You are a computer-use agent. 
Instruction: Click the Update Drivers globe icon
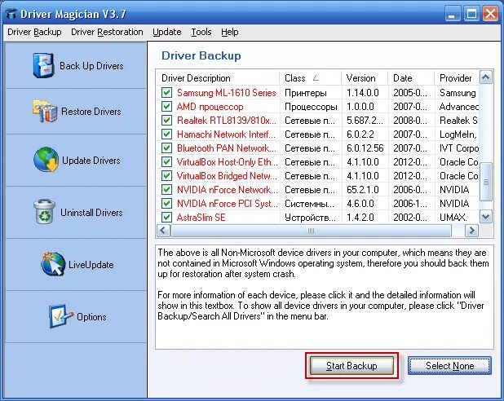46,160
